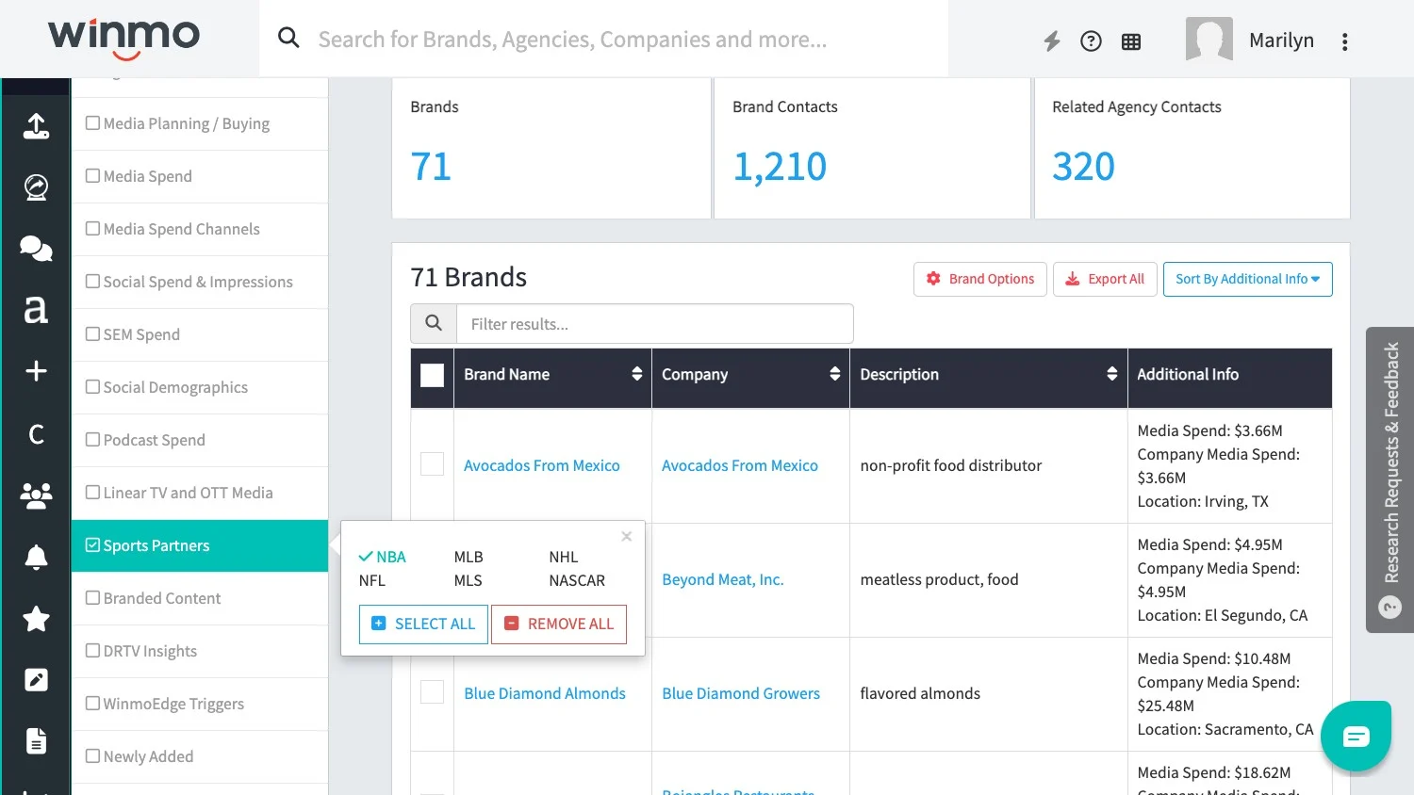The height and width of the screenshot is (795, 1414).
Task: Toggle Podcast Spend checkbox
Action: click(92, 439)
